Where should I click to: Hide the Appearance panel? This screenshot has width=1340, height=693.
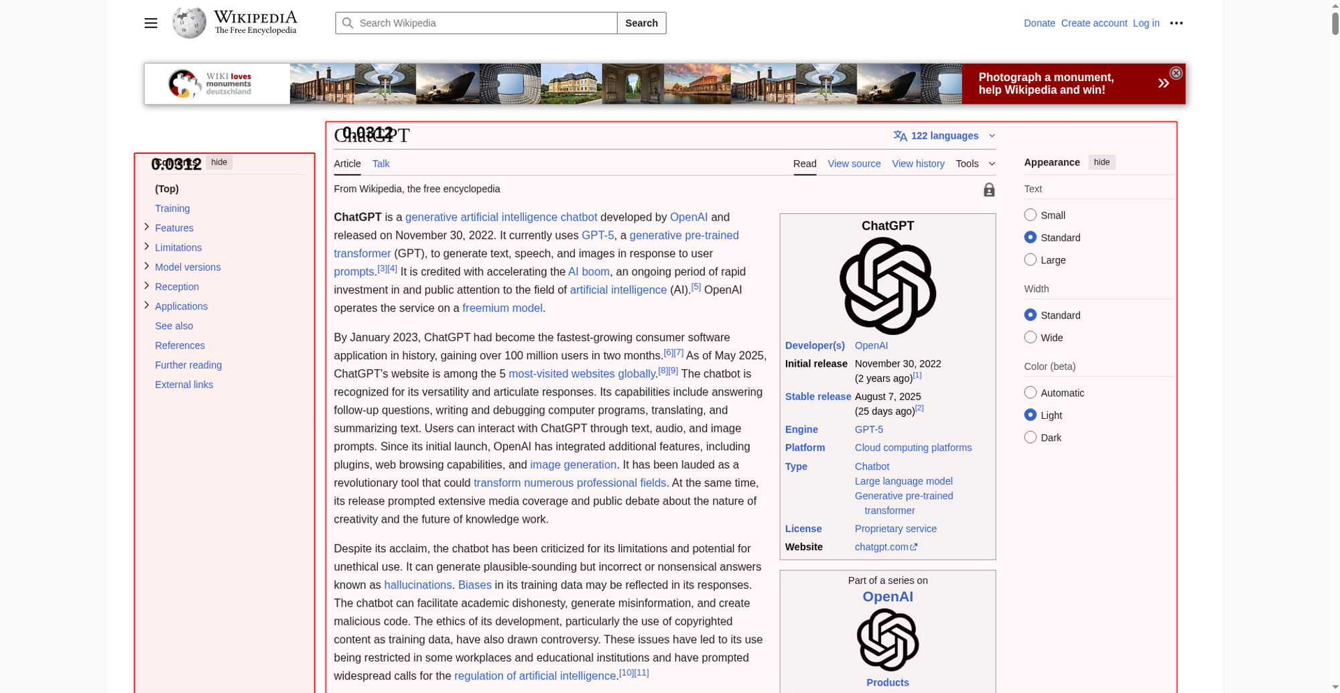(1101, 162)
